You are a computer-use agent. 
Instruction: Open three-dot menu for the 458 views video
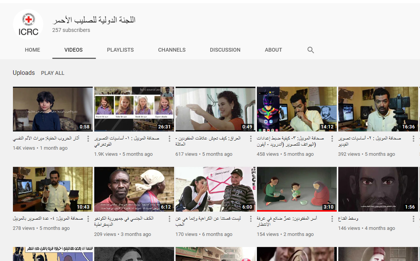click(332, 139)
